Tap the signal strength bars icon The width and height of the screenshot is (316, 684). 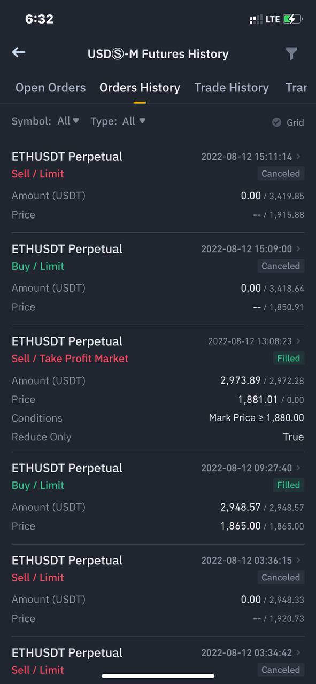click(256, 19)
